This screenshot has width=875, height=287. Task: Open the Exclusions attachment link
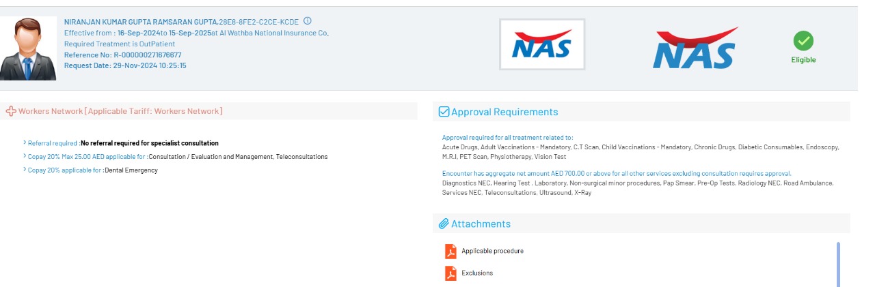tap(477, 273)
